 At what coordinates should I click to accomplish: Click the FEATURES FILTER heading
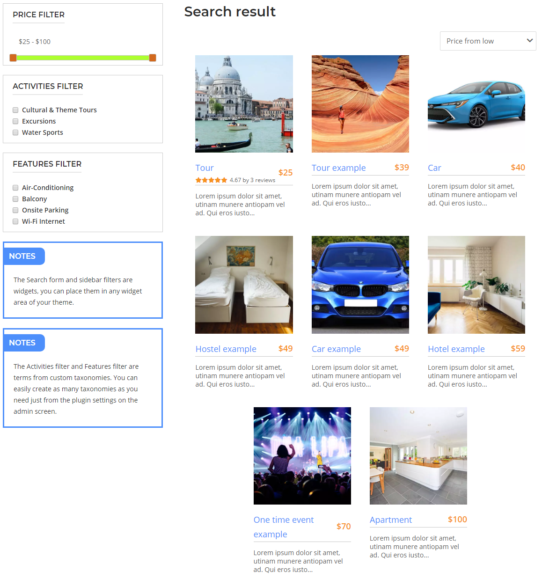pyautogui.click(x=47, y=164)
